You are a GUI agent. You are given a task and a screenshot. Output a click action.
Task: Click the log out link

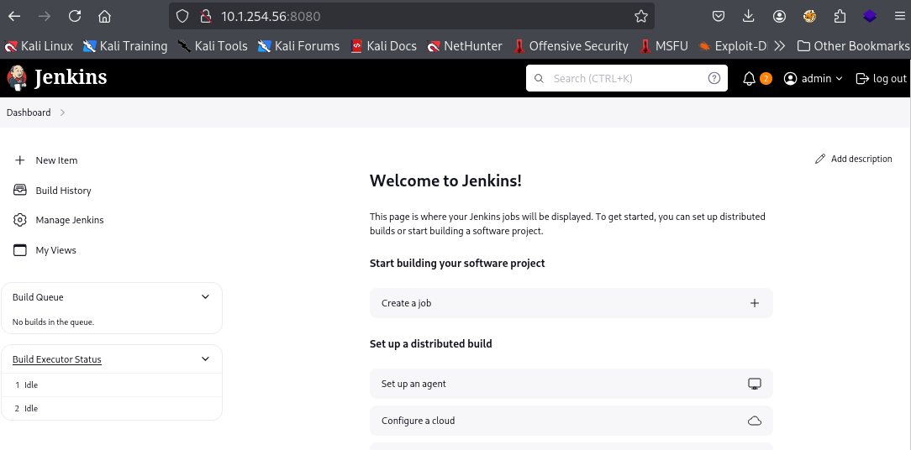pyautogui.click(x=882, y=78)
